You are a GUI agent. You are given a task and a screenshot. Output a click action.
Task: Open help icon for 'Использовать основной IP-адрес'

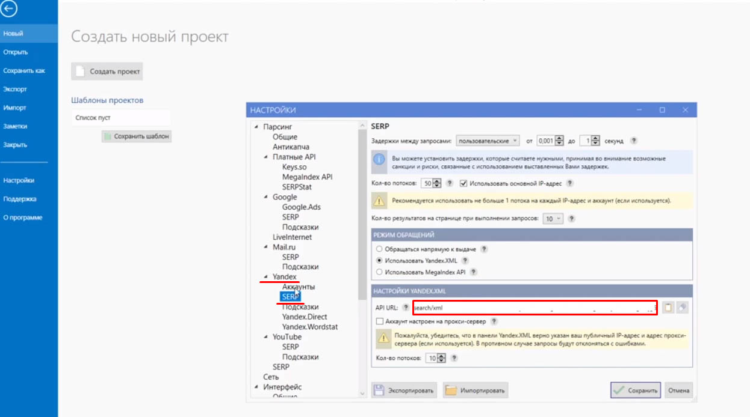tap(569, 183)
